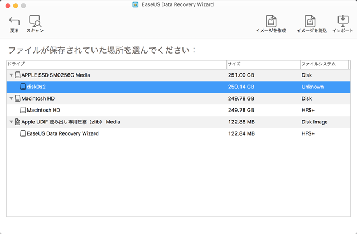Select the Apple UDIF 読み出し専用圧縮 Media row

coord(178,122)
